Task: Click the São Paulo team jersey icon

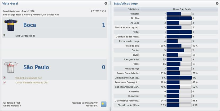Action: click(x=11, y=67)
